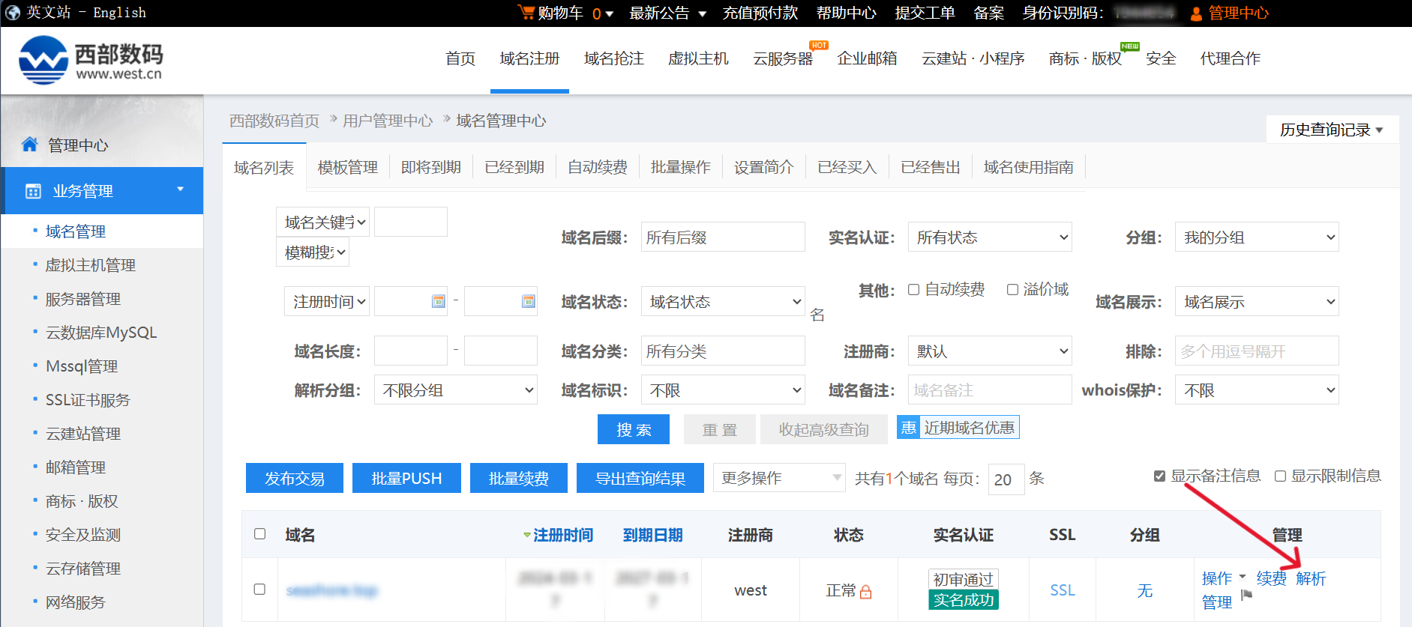Screen dimensions: 1412x627
Task: Click the flag icon in management column
Action: pos(1247,595)
